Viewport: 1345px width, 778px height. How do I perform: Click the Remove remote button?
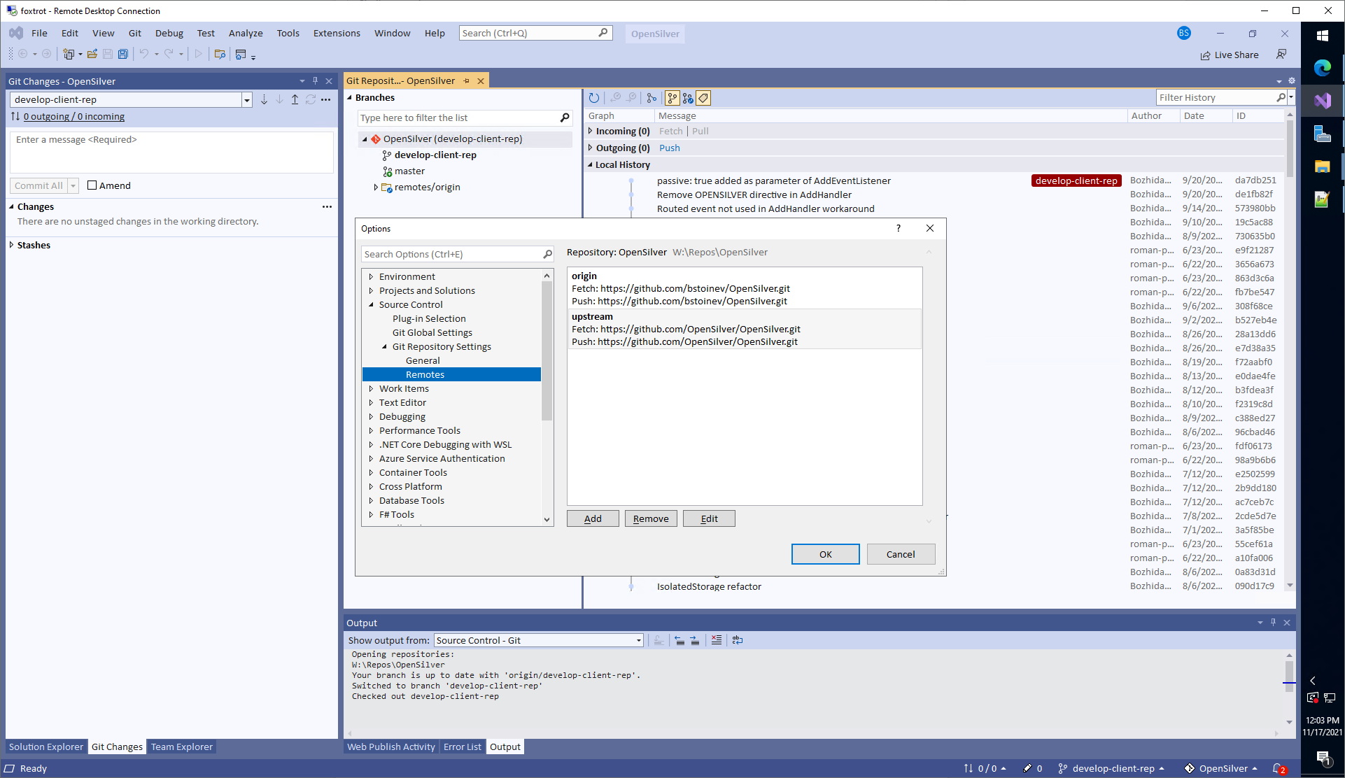point(650,518)
